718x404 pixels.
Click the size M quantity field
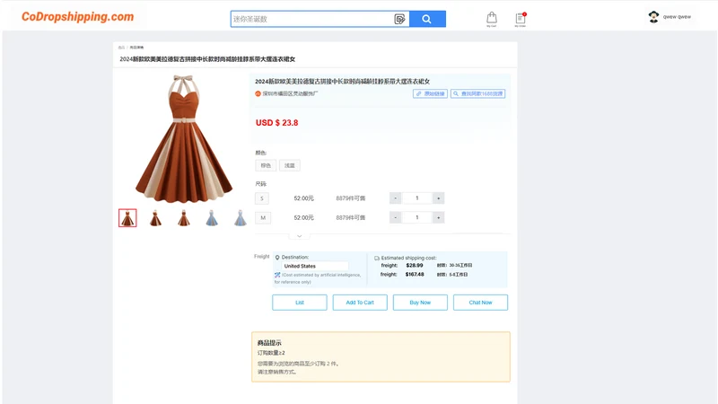pyautogui.click(x=416, y=217)
